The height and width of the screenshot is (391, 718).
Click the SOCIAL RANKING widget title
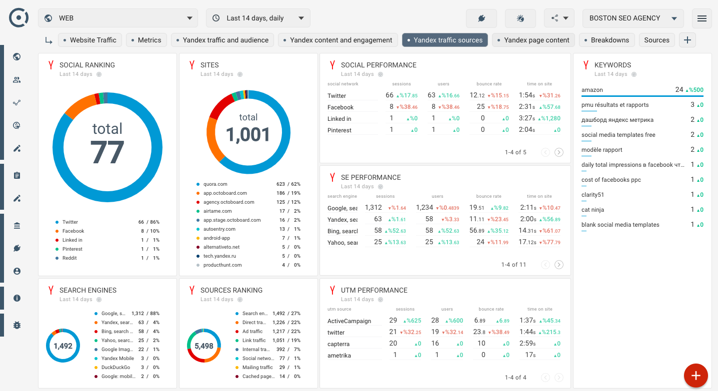pyautogui.click(x=87, y=65)
